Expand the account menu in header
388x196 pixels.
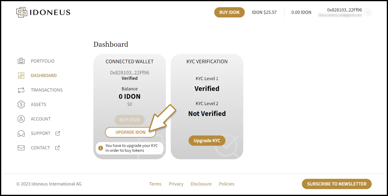coord(368,12)
